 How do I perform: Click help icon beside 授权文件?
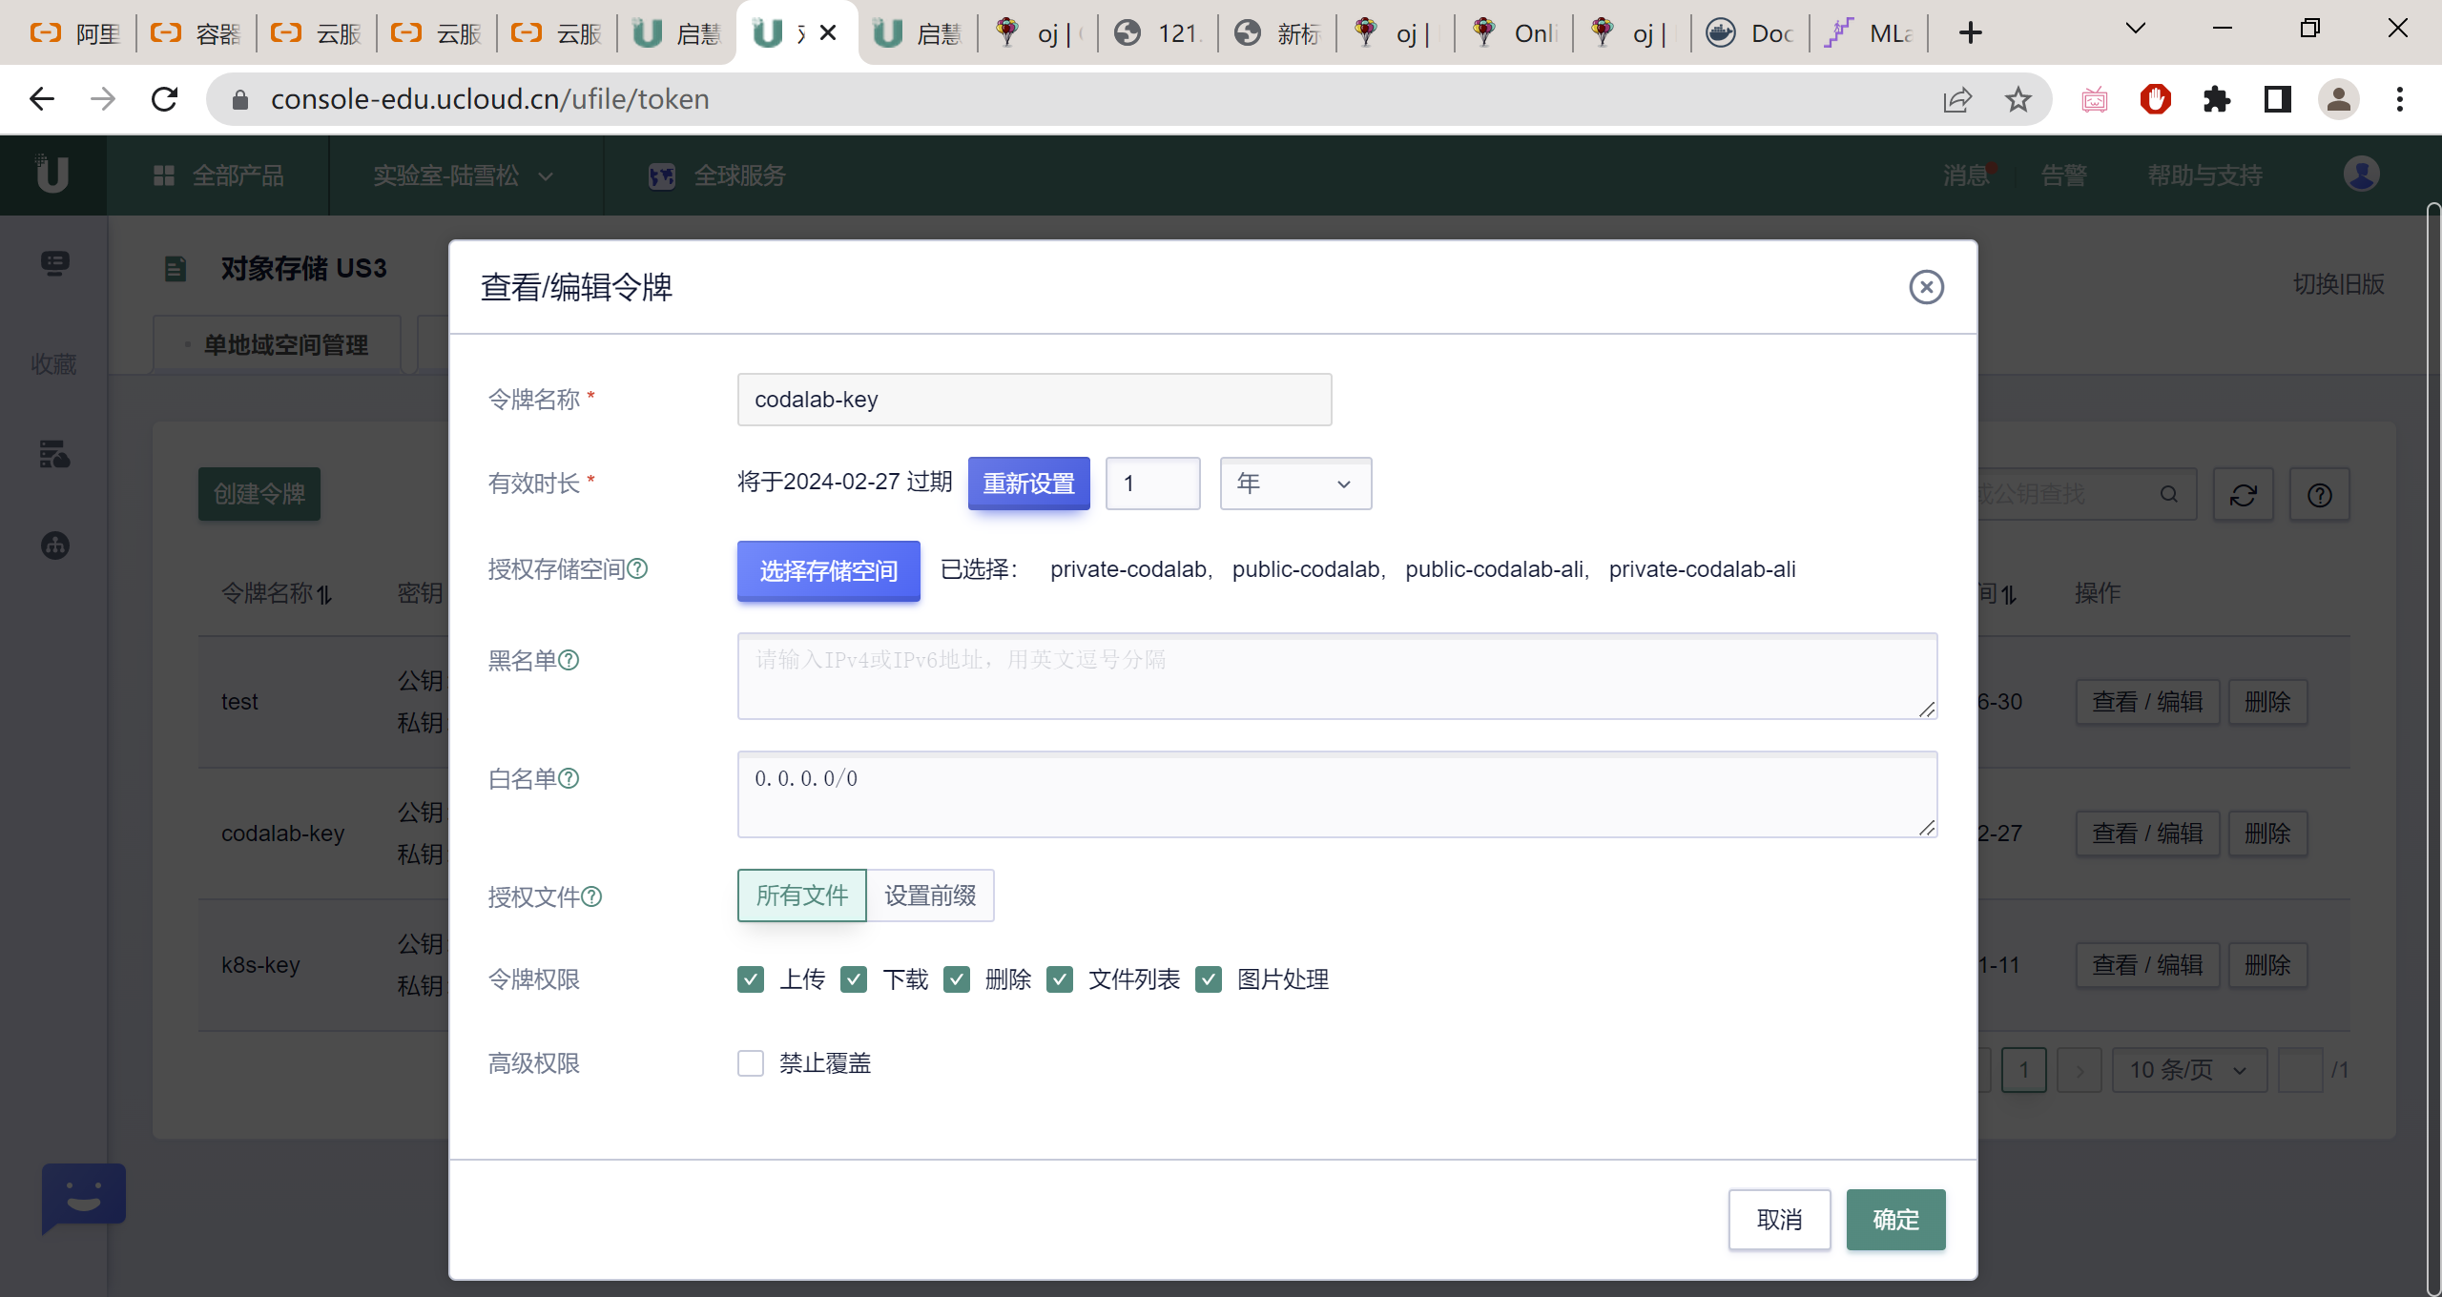[591, 896]
